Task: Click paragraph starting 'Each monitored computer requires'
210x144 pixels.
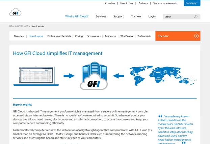Action: click(x=82, y=134)
